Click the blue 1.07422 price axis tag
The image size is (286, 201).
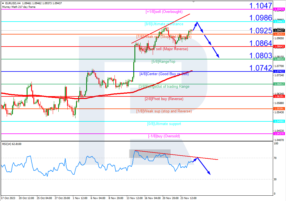pos(279,71)
